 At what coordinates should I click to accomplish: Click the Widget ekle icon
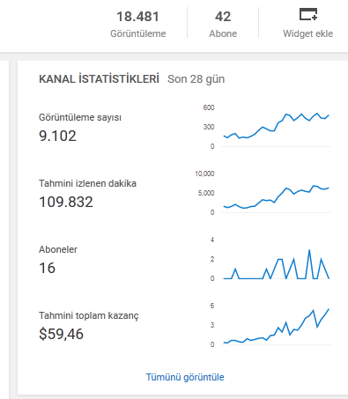pyautogui.click(x=308, y=14)
